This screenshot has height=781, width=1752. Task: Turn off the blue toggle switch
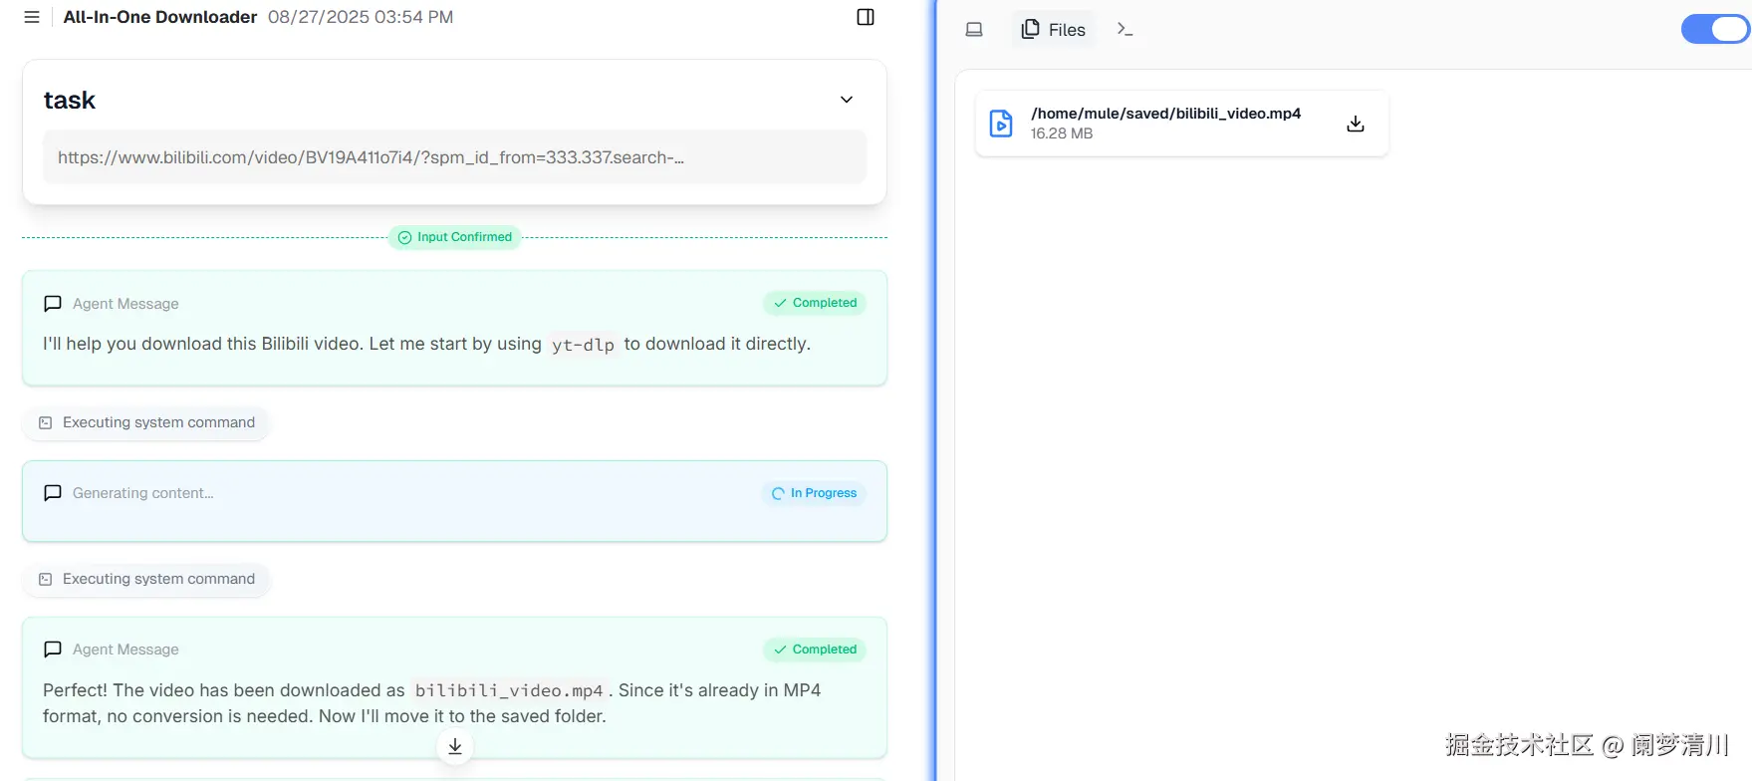(x=1715, y=30)
